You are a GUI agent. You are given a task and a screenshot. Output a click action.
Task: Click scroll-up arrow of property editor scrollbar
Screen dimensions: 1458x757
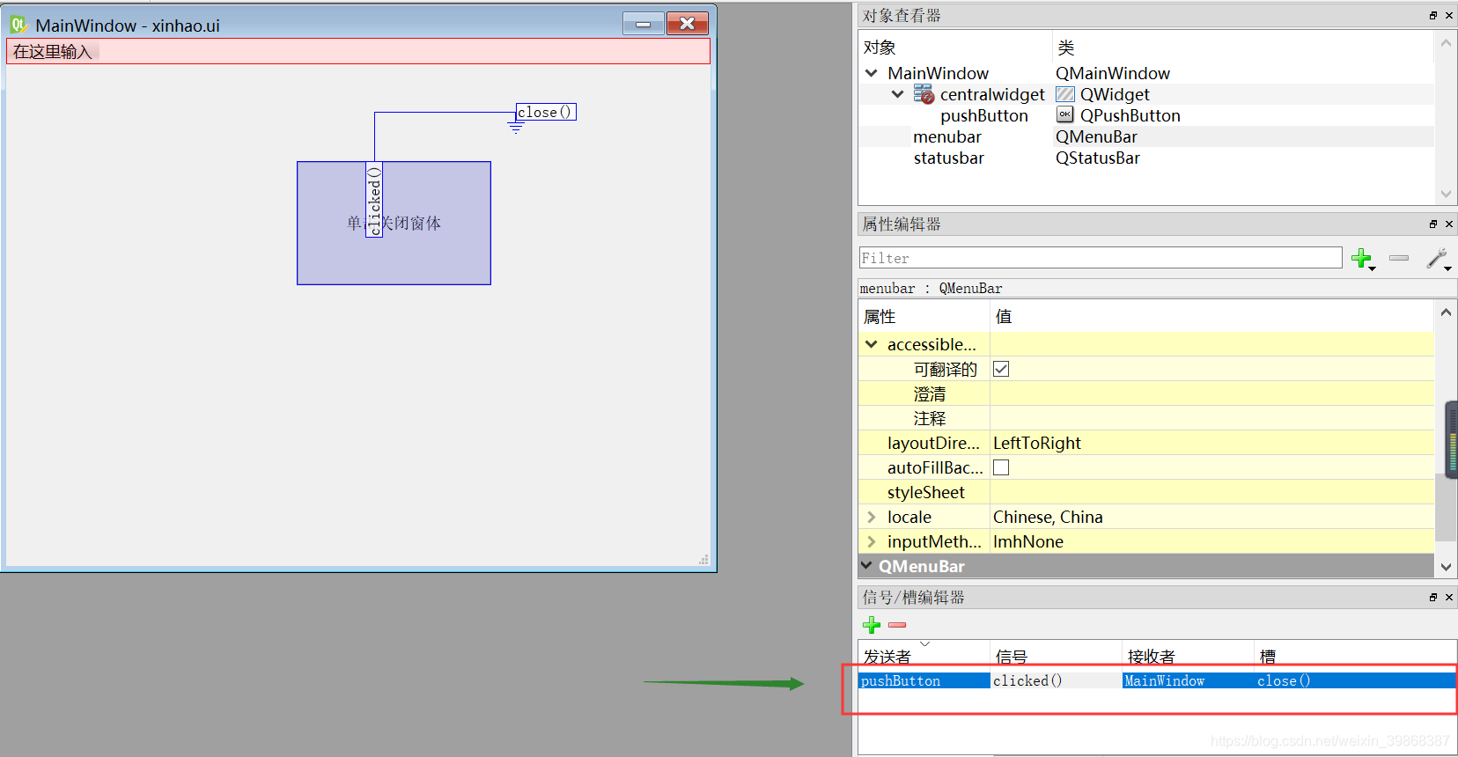pos(1446,312)
